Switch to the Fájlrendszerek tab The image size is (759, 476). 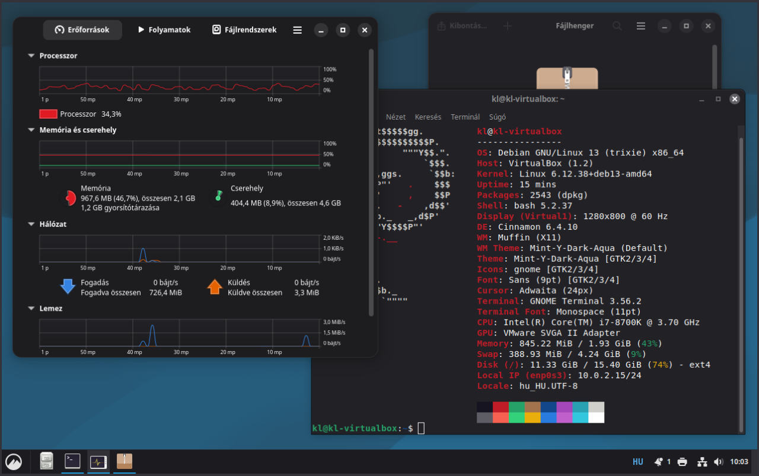244,30
